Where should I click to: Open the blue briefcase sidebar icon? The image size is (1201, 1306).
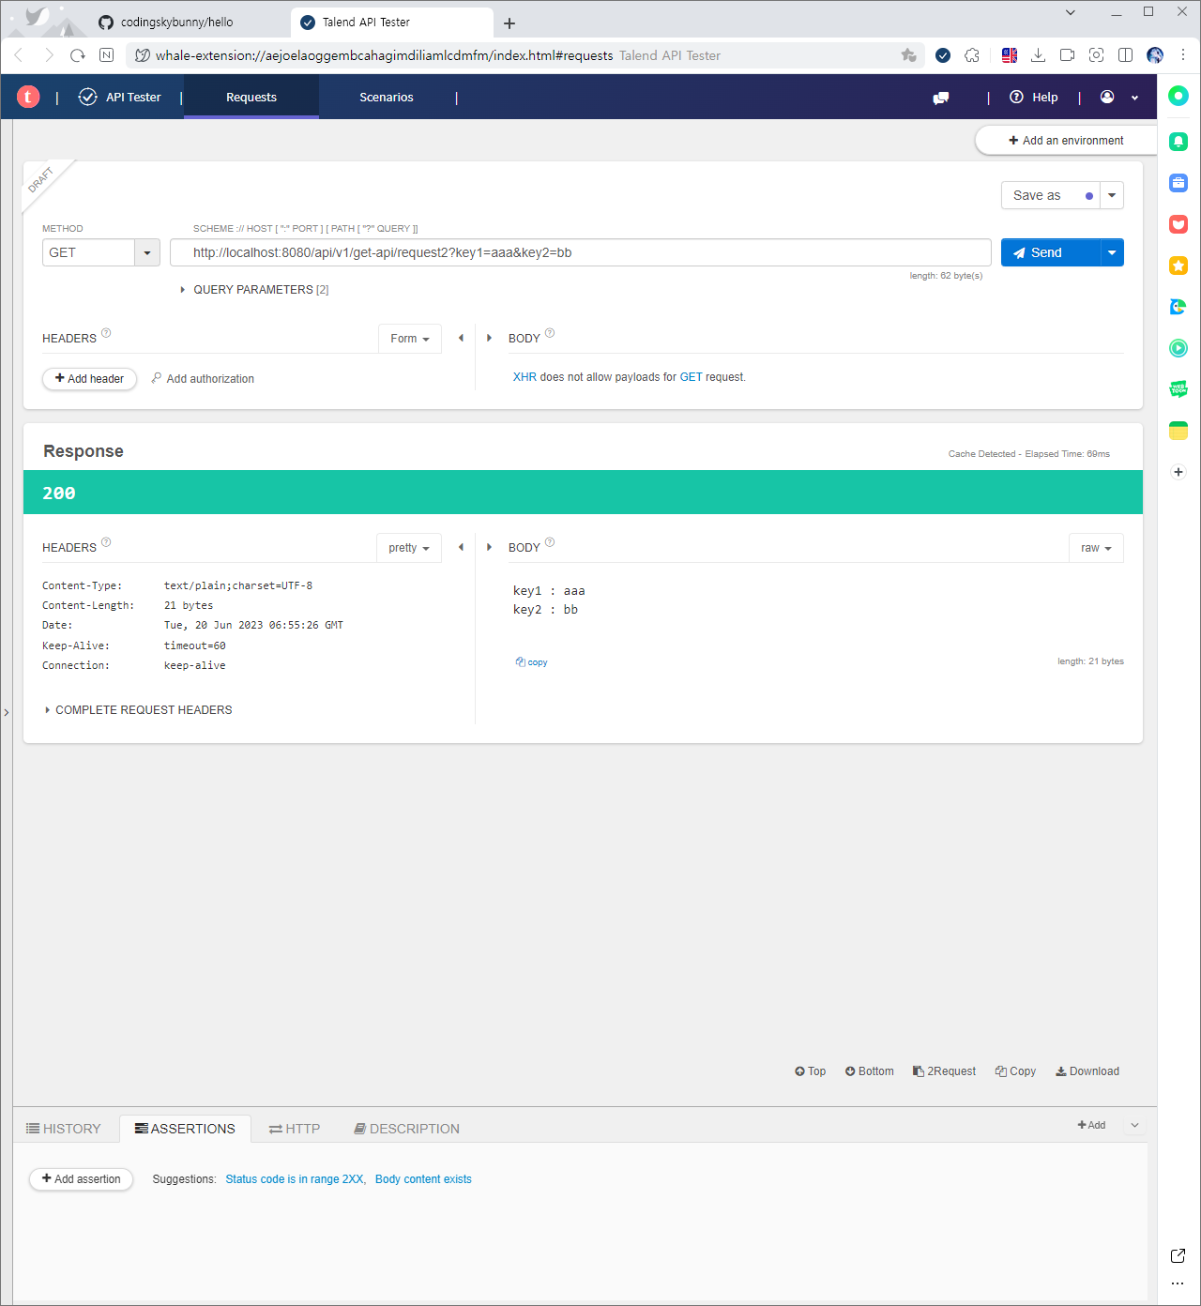[1178, 183]
